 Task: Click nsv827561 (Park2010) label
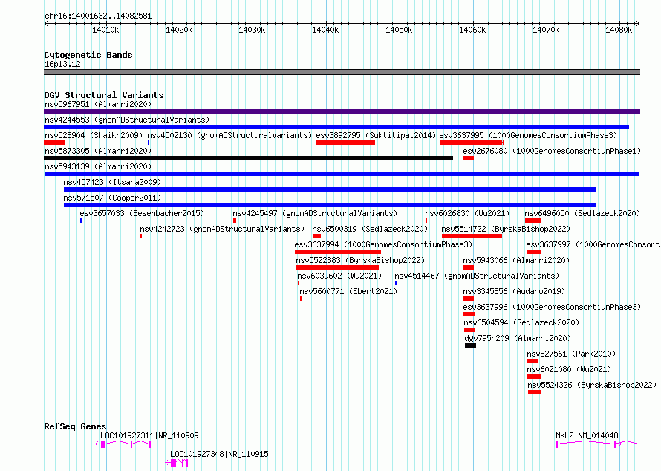[571, 354]
